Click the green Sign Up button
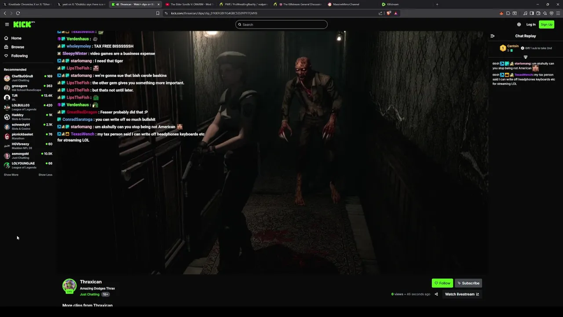 pos(547,25)
